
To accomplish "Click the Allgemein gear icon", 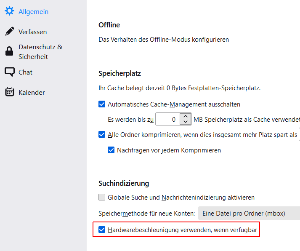I will pyautogui.click(x=9, y=11).
